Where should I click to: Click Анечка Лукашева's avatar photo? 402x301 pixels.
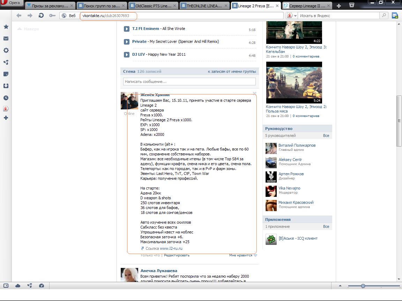129,275
